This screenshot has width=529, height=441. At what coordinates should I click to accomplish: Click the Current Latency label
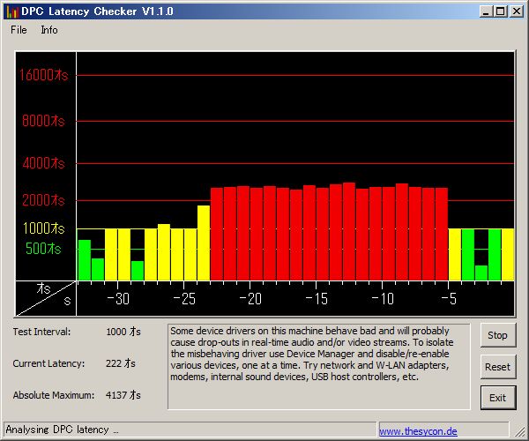(x=48, y=363)
